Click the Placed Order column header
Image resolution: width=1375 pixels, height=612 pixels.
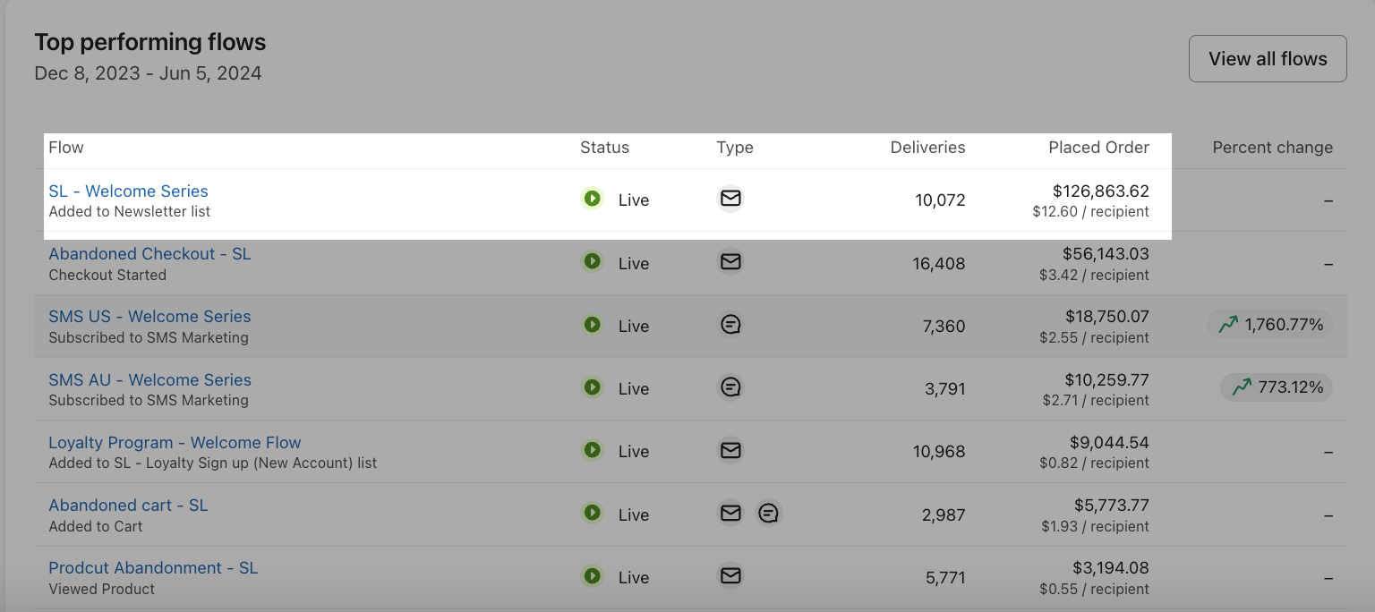1098,148
